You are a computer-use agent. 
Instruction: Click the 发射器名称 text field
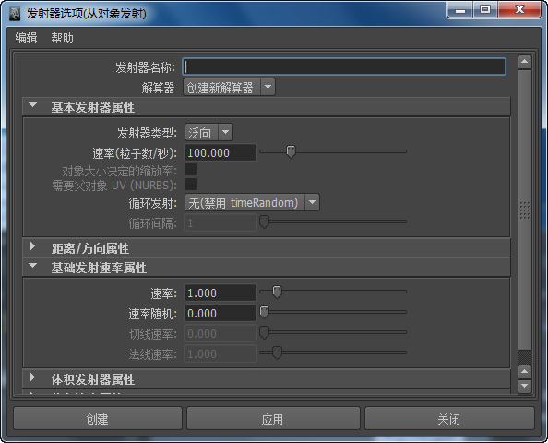coord(344,66)
